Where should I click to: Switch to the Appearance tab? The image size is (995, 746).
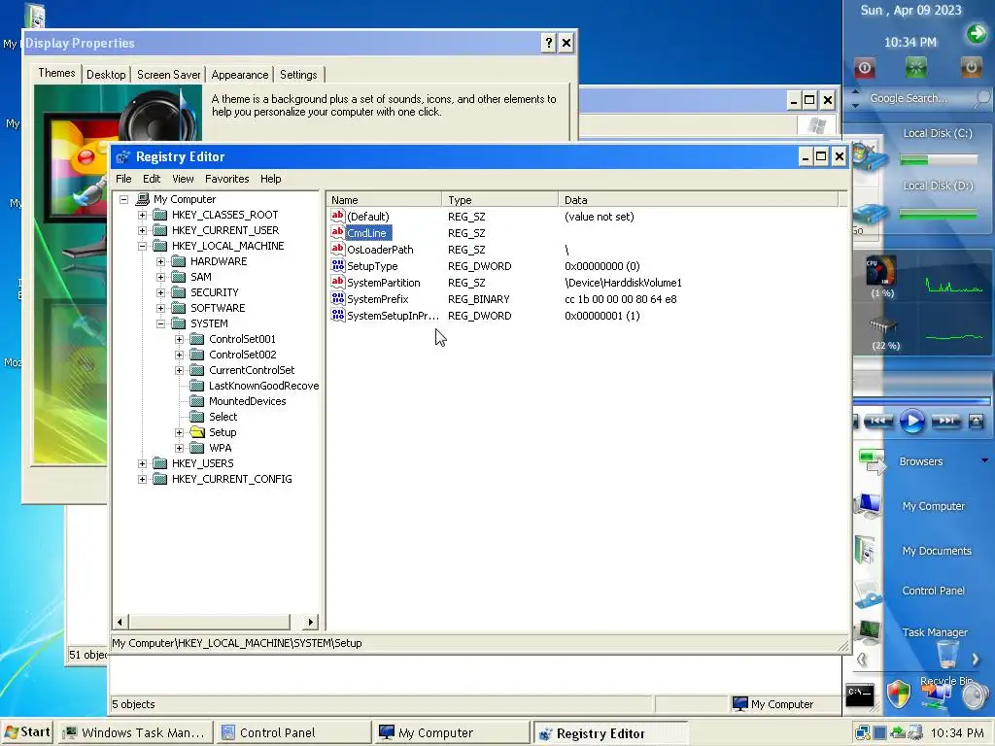point(240,75)
